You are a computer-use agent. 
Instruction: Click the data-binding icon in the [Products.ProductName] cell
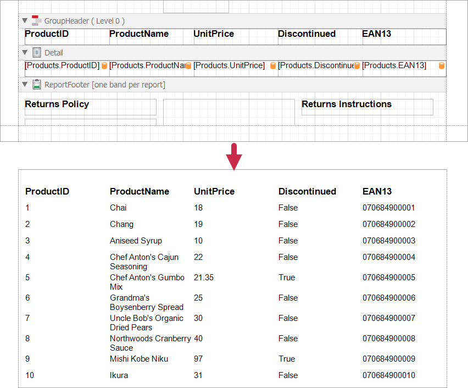click(188, 66)
